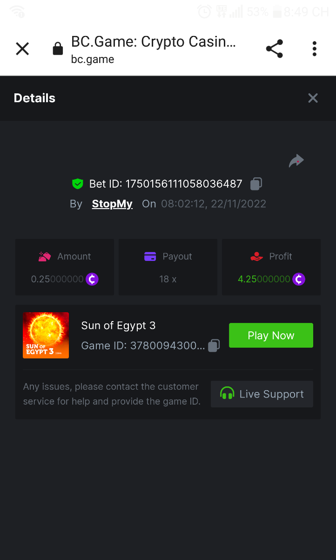Open the Sun of Egypt 3 thumbnail

click(x=46, y=335)
